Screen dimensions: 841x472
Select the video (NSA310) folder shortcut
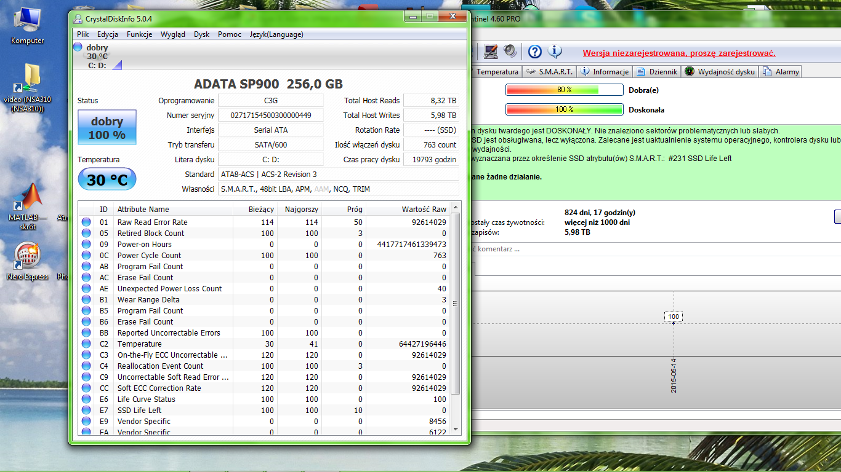[28, 88]
